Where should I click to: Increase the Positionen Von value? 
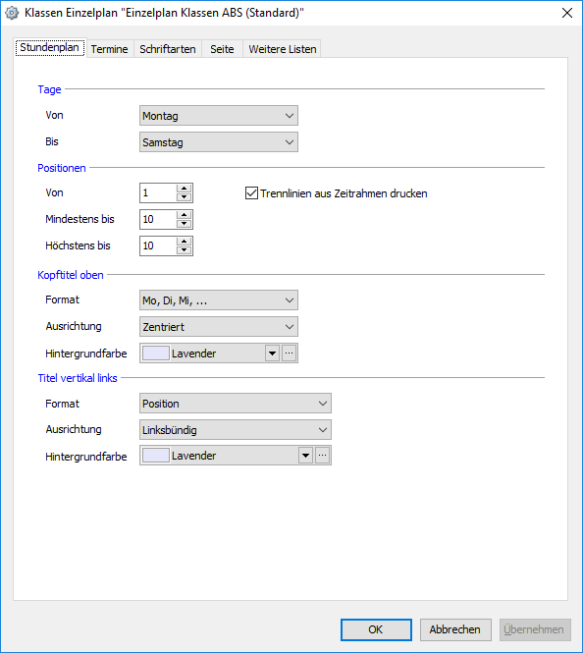point(184,189)
